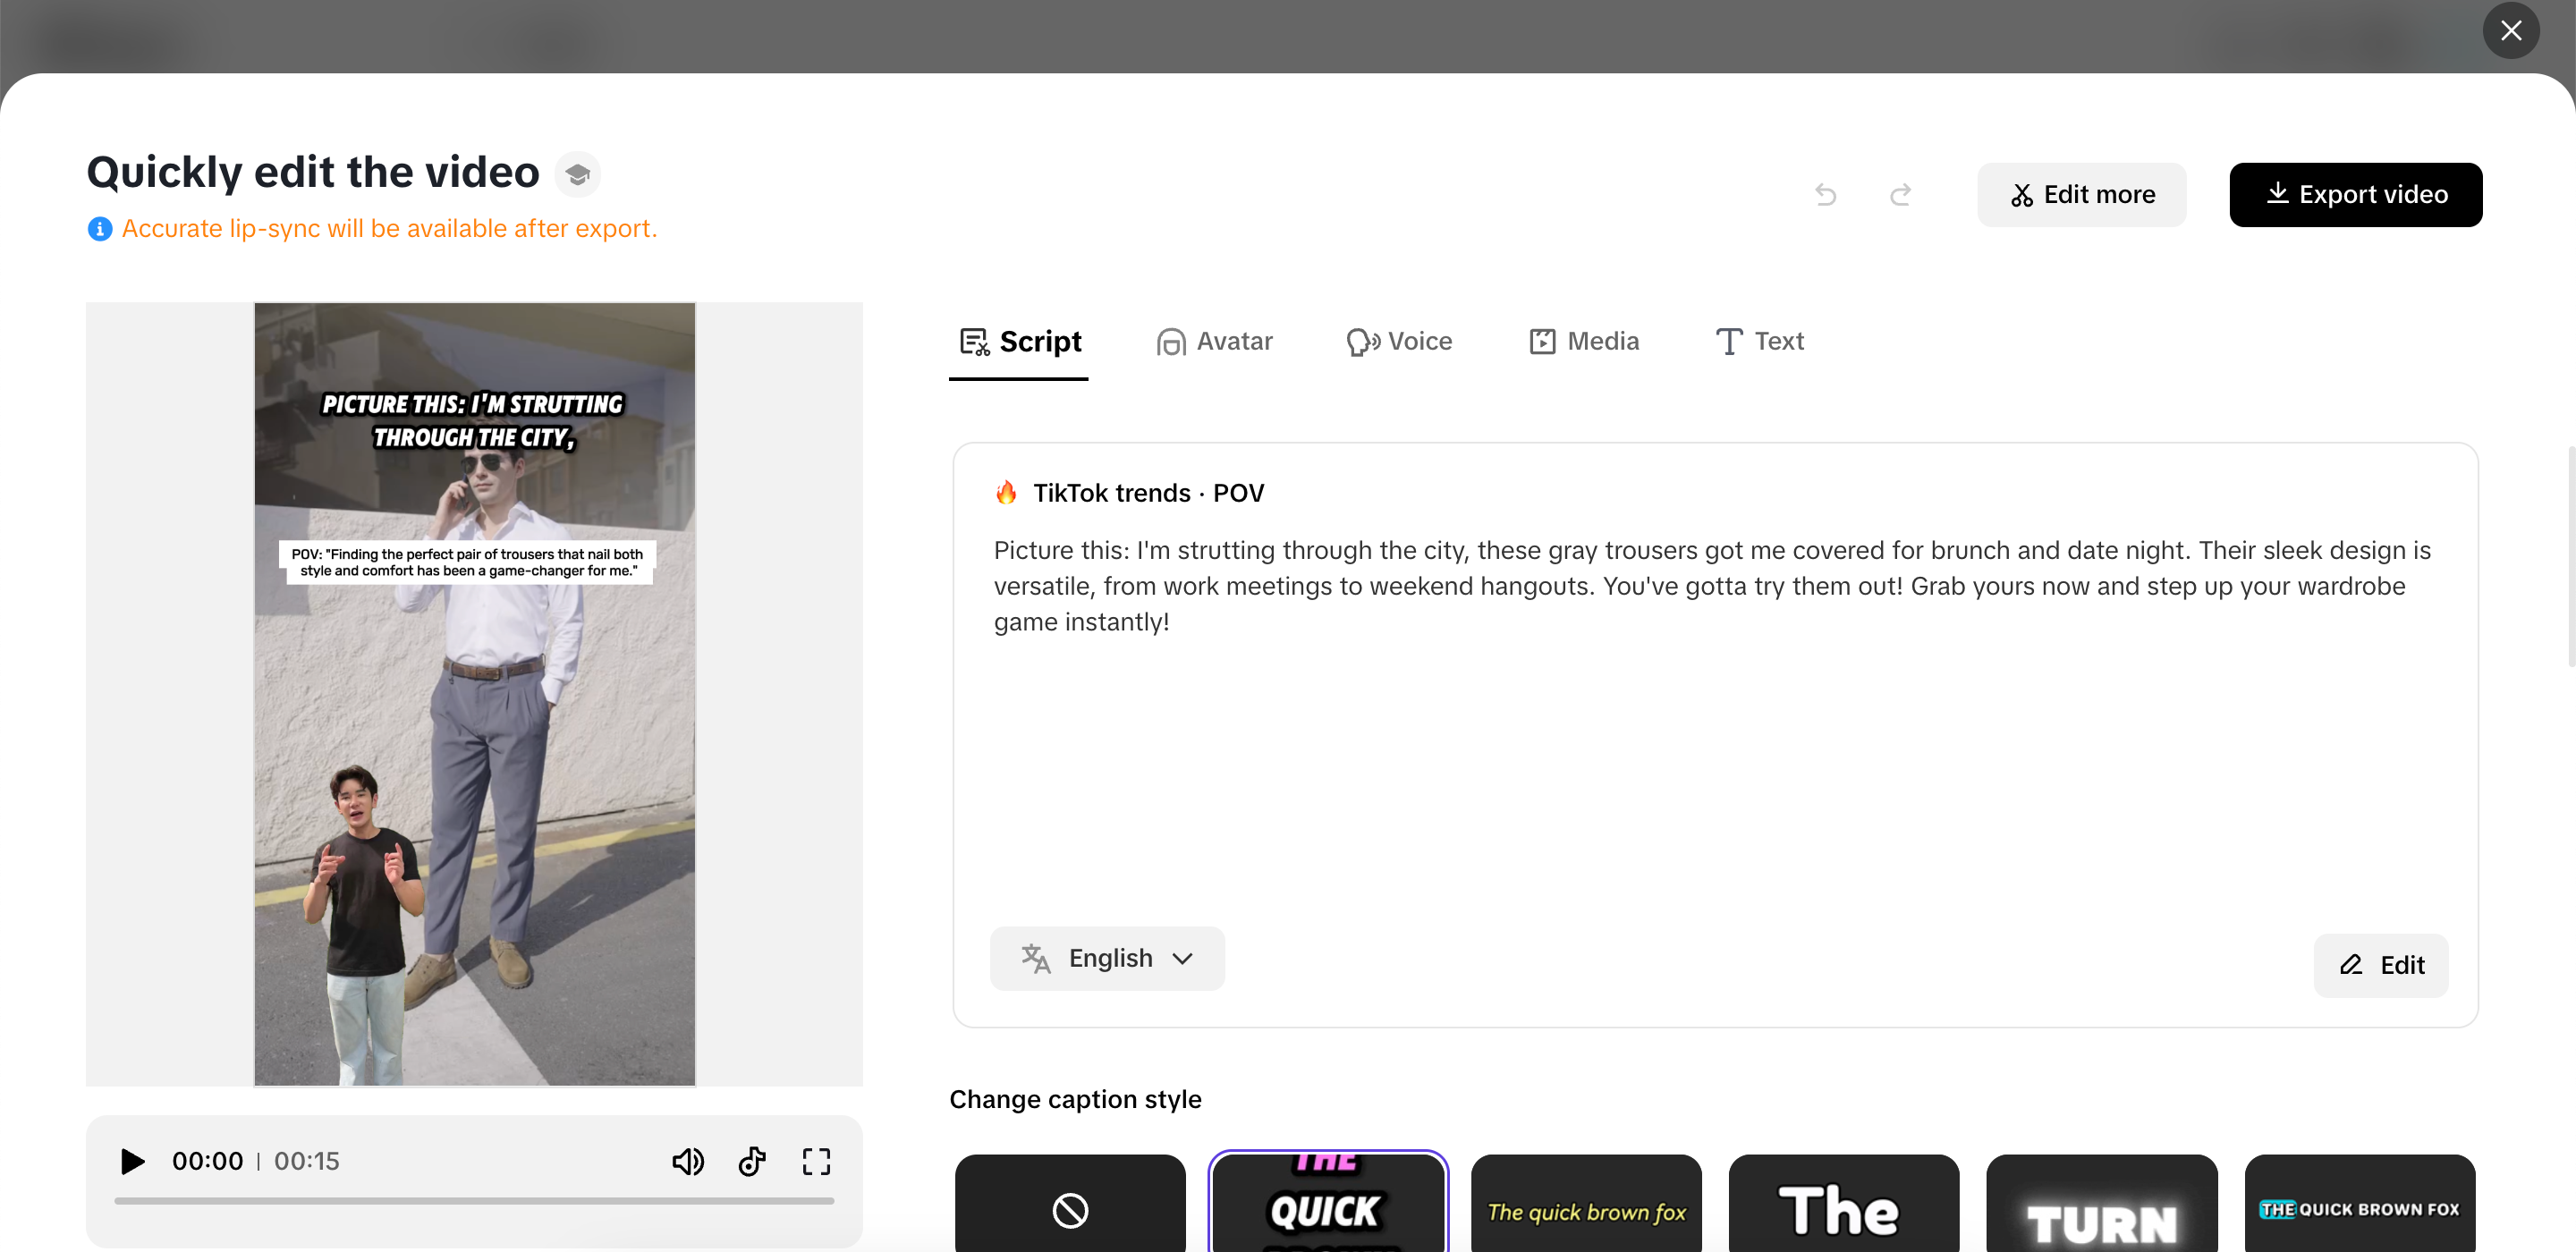This screenshot has width=2576, height=1252.
Task: Click the Export video button
Action: (2356, 194)
